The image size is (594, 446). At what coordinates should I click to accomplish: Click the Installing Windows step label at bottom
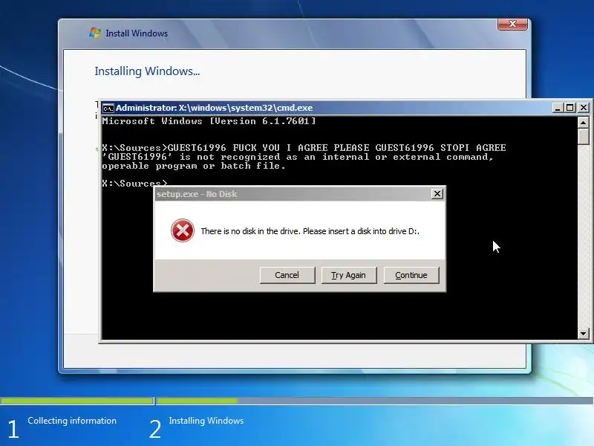[206, 421]
